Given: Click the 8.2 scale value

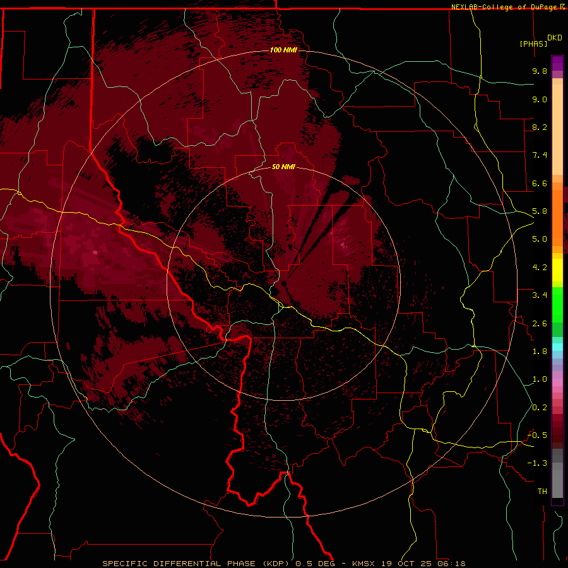Looking at the screenshot, I should (x=540, y=127).
